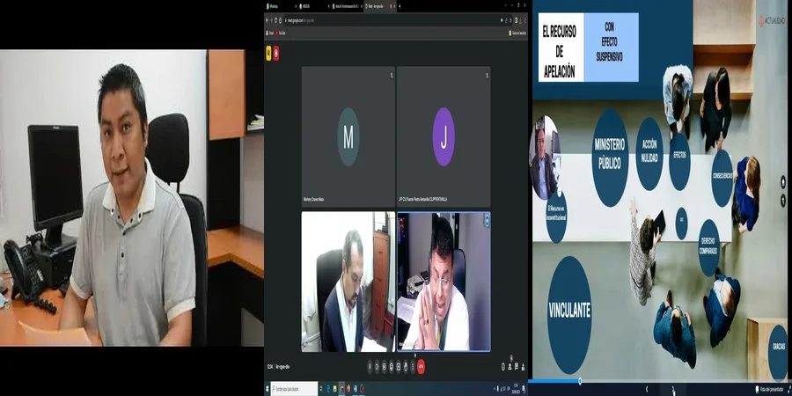Open Word from the taskbar
Image resolution: width=792 pixels, height=396 pixels.
[356, 389]
